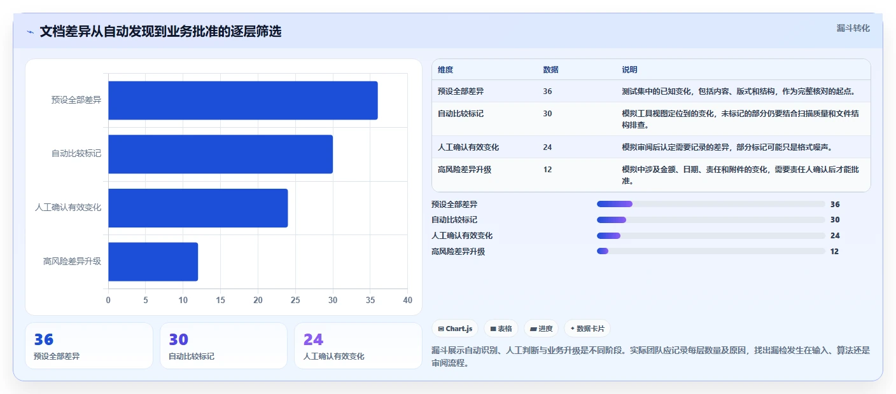Image resolution: width=896 pixels, height=394 pixels.
Task: Click the x-axis tick label 20
Action: 258,300
